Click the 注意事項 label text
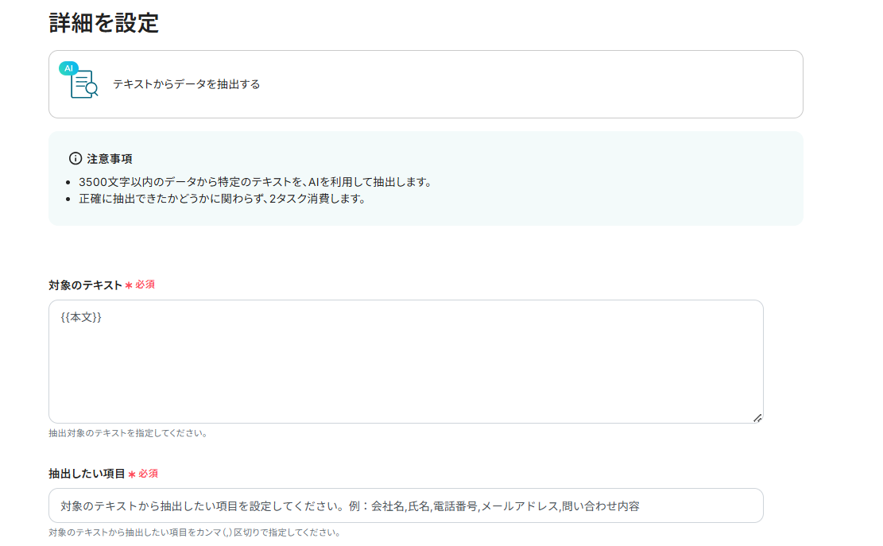The image size is (883, 546). coord(110,159)
